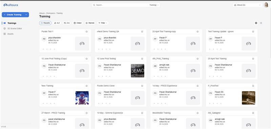The height and width of the screenshot is (129, 271).
Task: Expand the Create Training dropdown arrow
Action: (x=26, y=15)
